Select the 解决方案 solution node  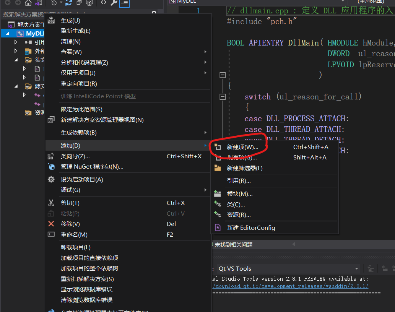25,25
